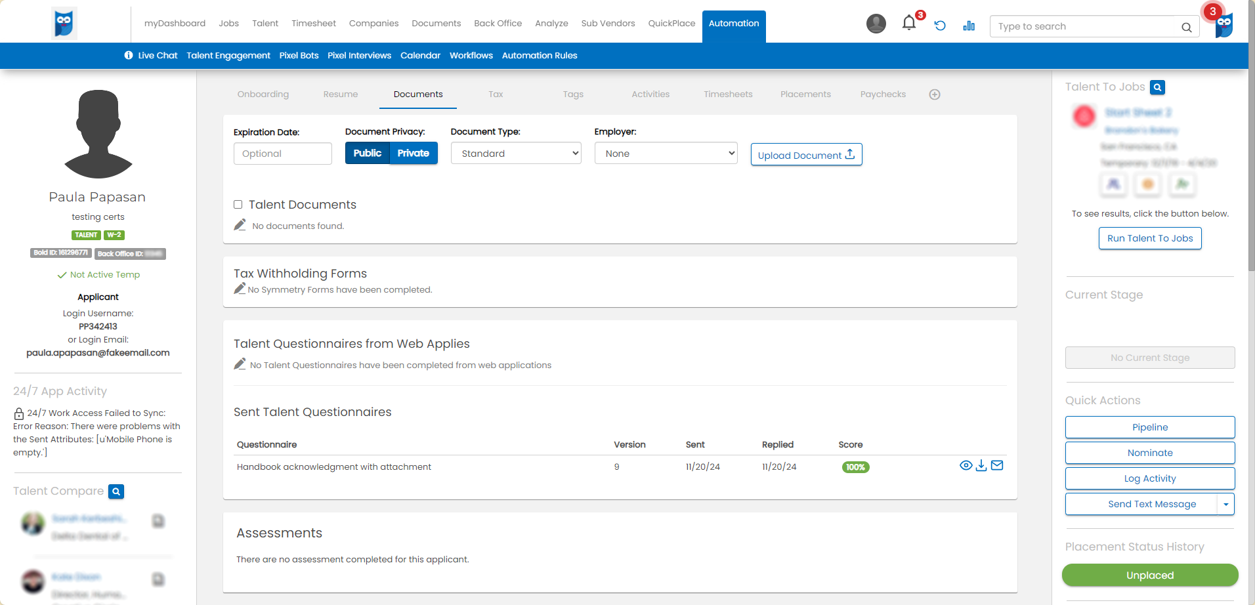This screenshot has width=1255, height=605.
Task: Click pencil icon in Talent Questionnaires section
Action: pos(240,364)
